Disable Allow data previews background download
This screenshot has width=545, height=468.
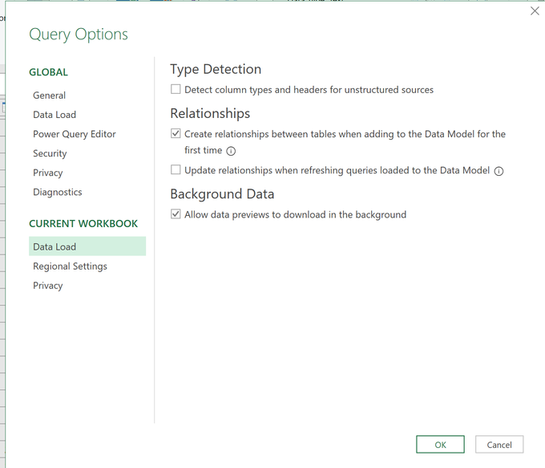[176, 214]
